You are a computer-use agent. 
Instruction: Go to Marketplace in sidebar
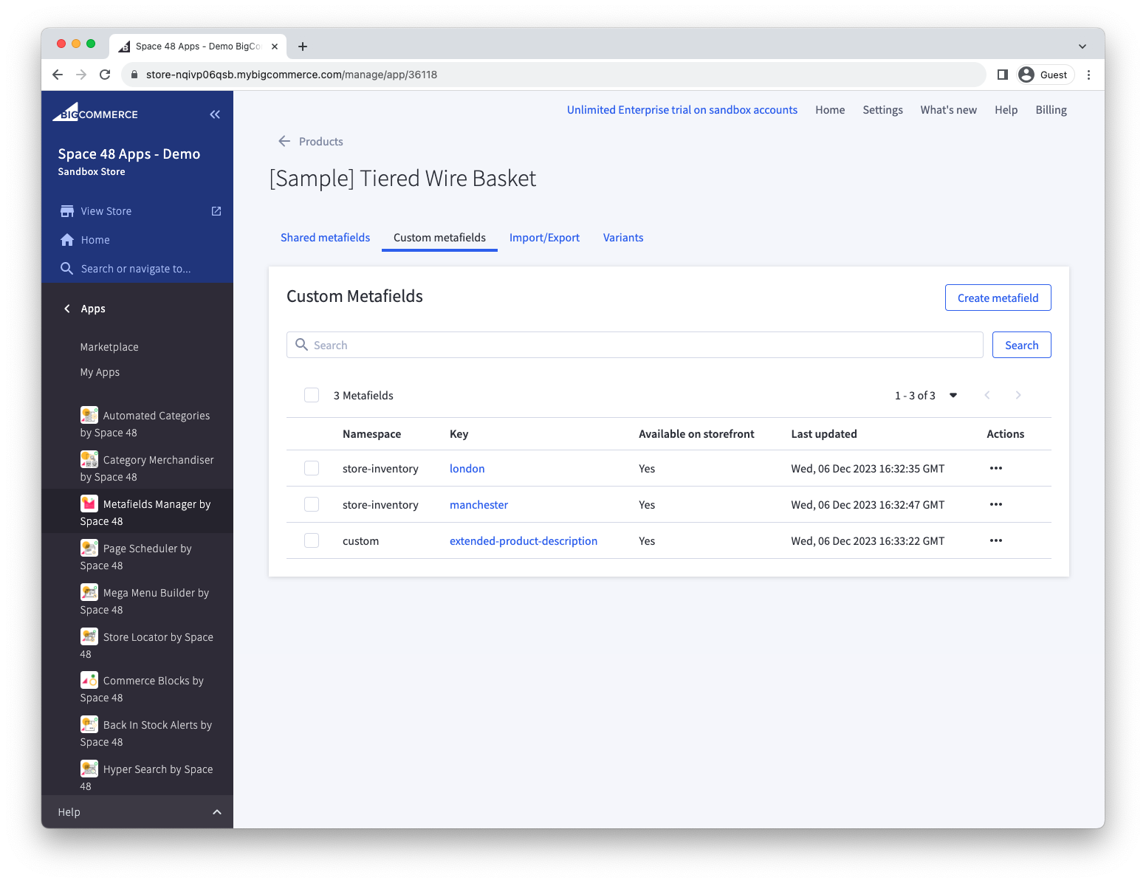point(109,347)
